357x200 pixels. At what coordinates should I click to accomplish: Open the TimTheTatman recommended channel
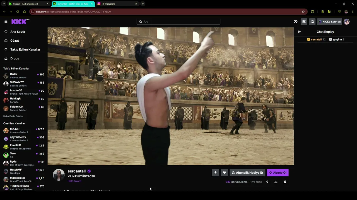pyautogui.click(x=24, y=187)
